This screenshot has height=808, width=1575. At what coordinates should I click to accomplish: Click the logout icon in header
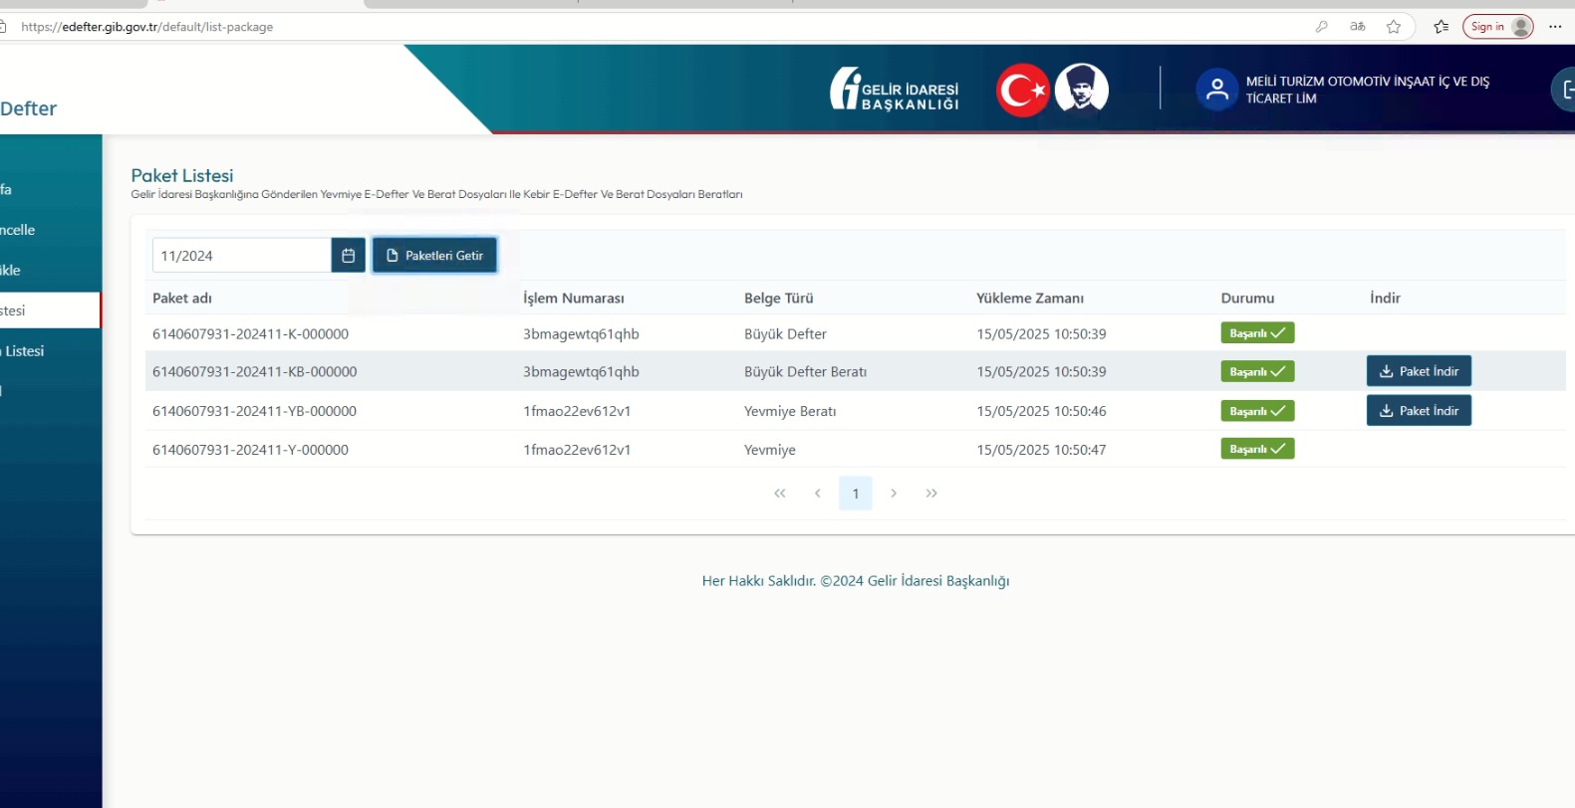point(1566,91)
